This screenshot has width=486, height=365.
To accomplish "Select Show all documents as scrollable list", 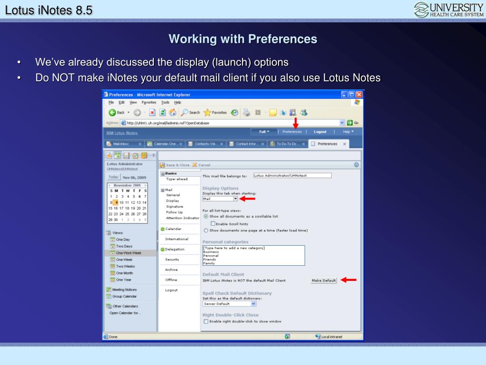I will click(x=206, y=216).
